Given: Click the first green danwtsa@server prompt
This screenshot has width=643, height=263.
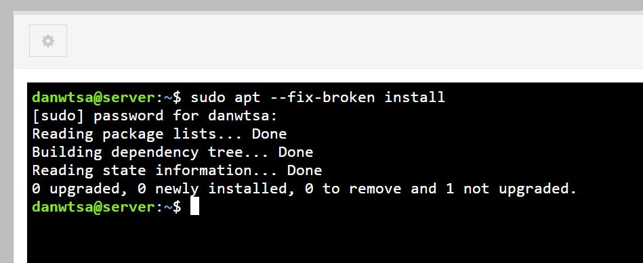Looking at the screenshot, I should tap(94, 97).
